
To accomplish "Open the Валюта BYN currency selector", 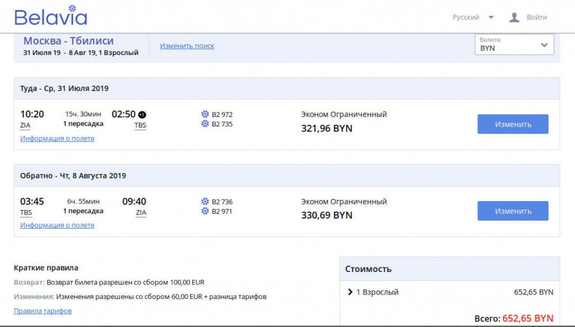I will (x=514, y=44).
